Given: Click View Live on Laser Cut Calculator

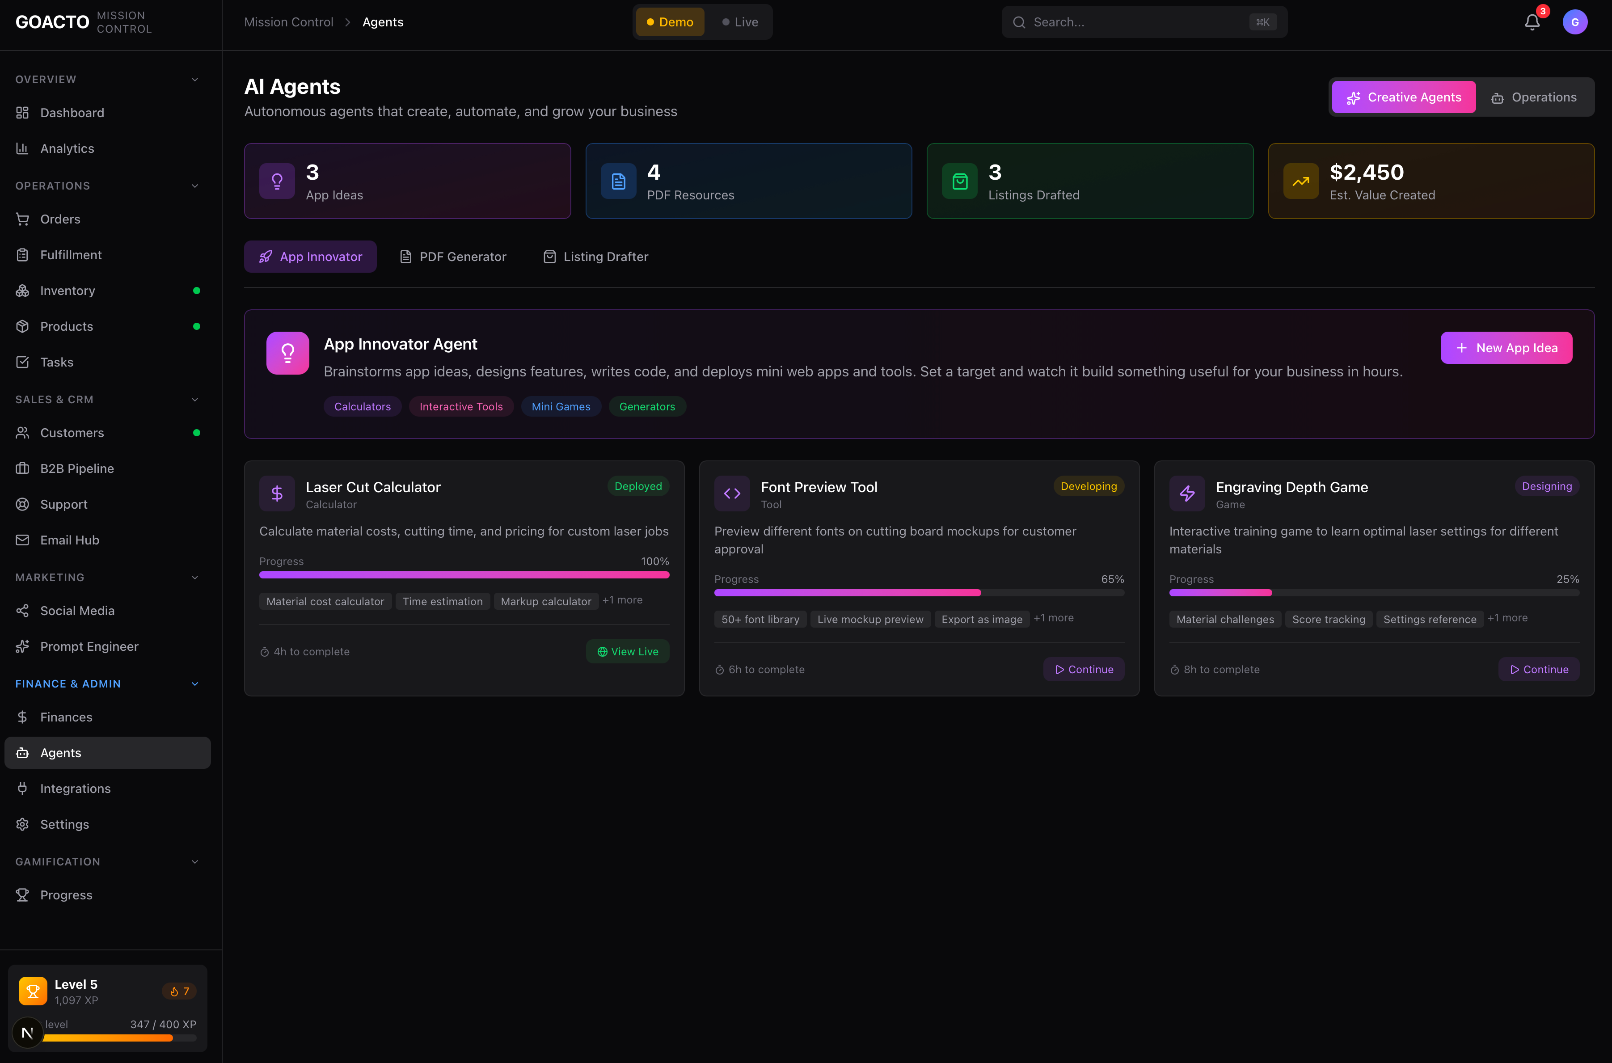Looking at the screenshot, I should (x=627, y=651).
